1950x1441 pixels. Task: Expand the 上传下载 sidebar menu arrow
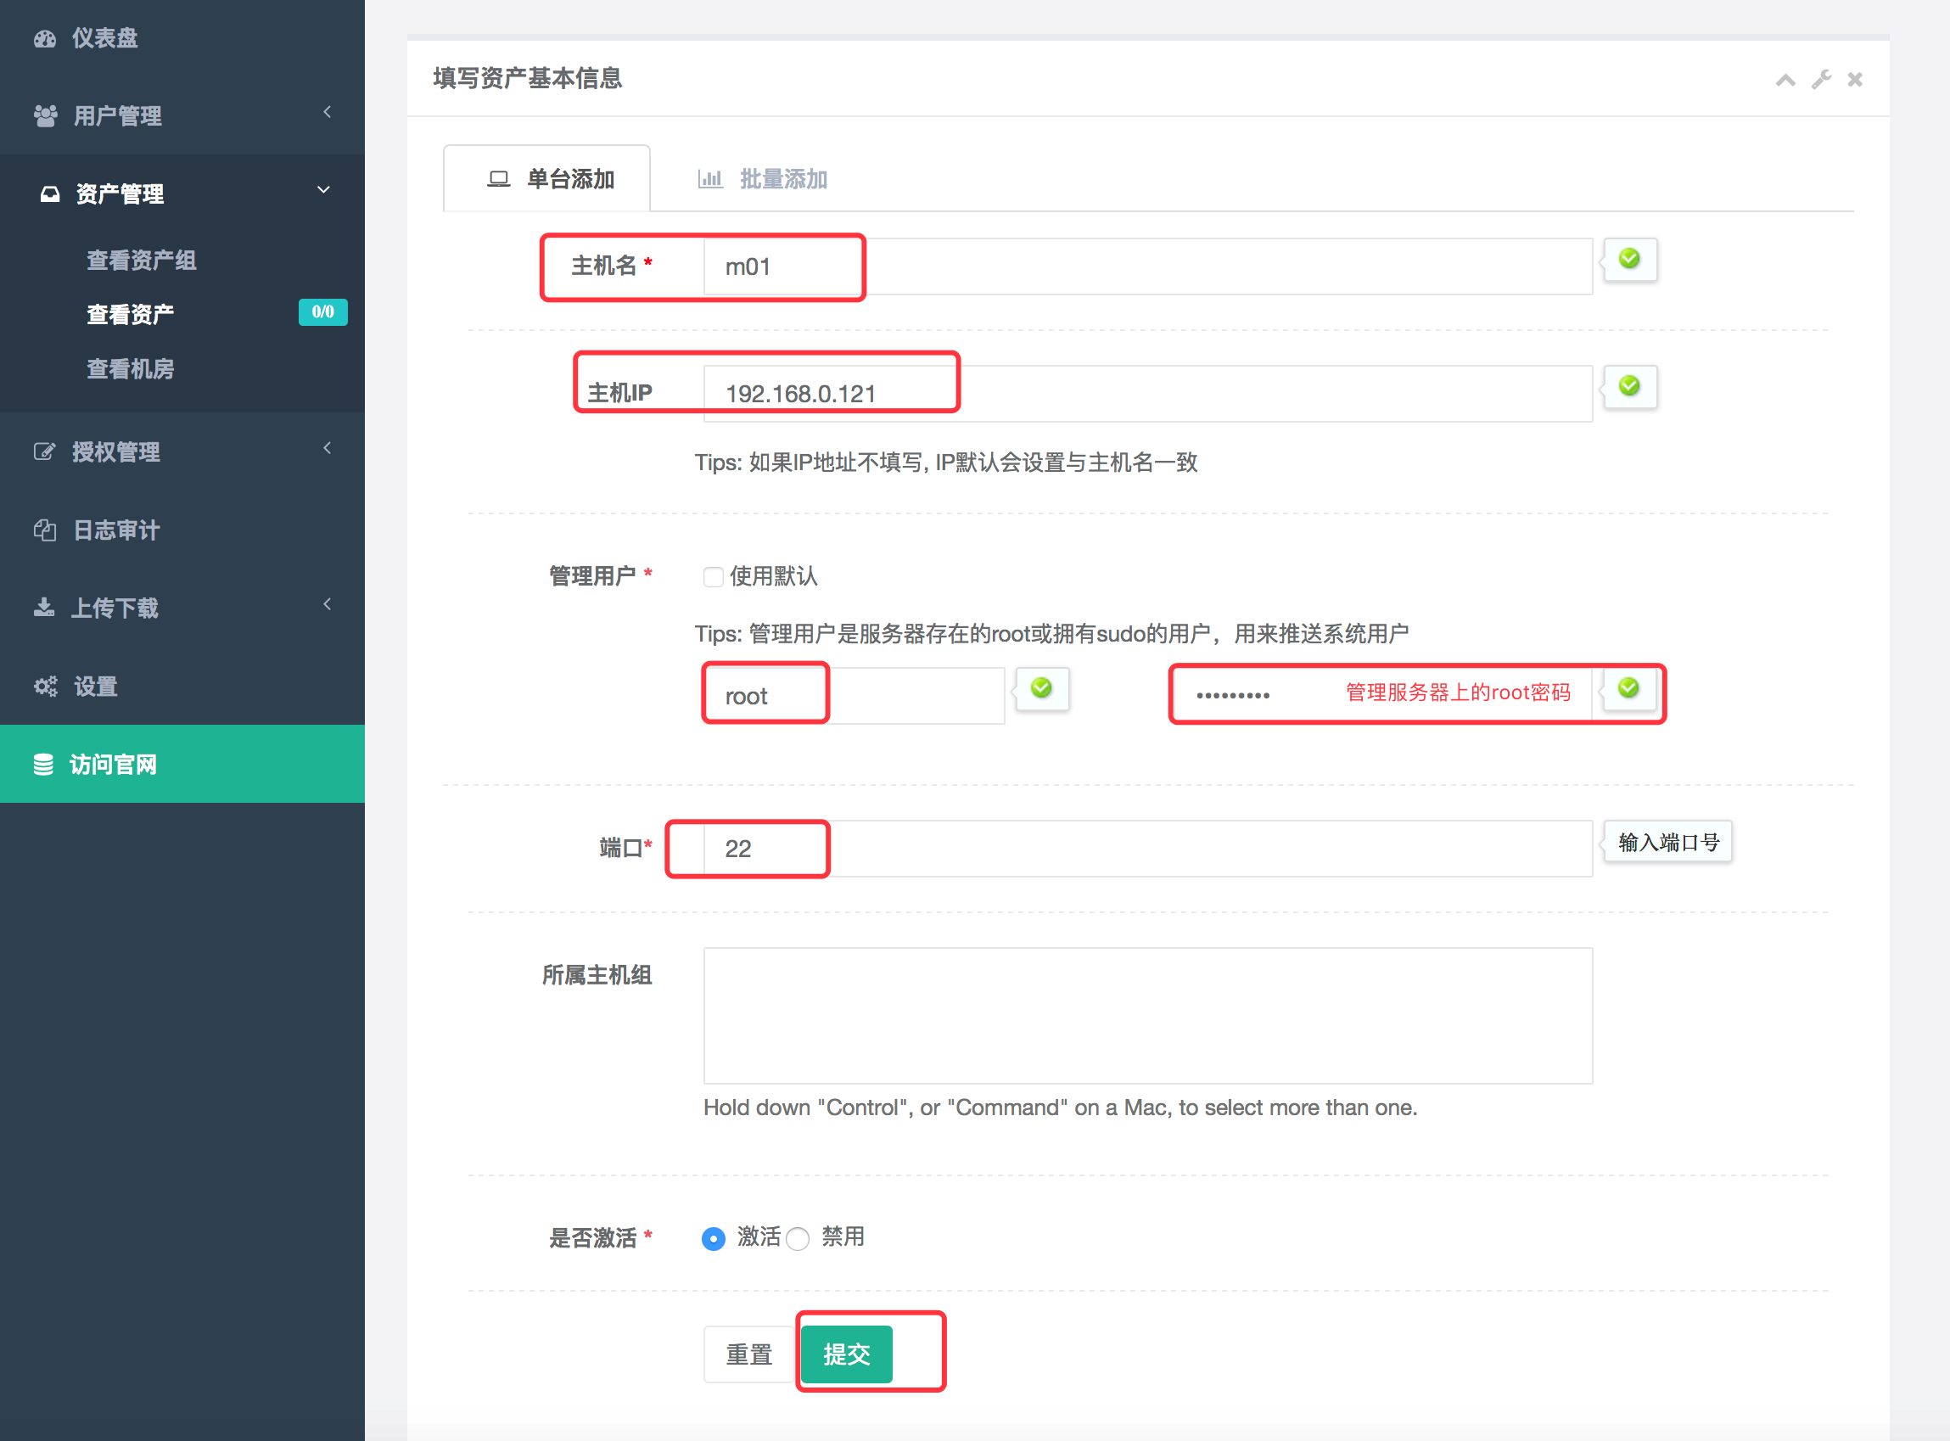pyautogui.click(x=327, y=603)
